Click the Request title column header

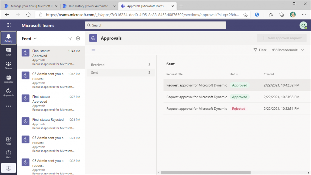tap(174, 74)
